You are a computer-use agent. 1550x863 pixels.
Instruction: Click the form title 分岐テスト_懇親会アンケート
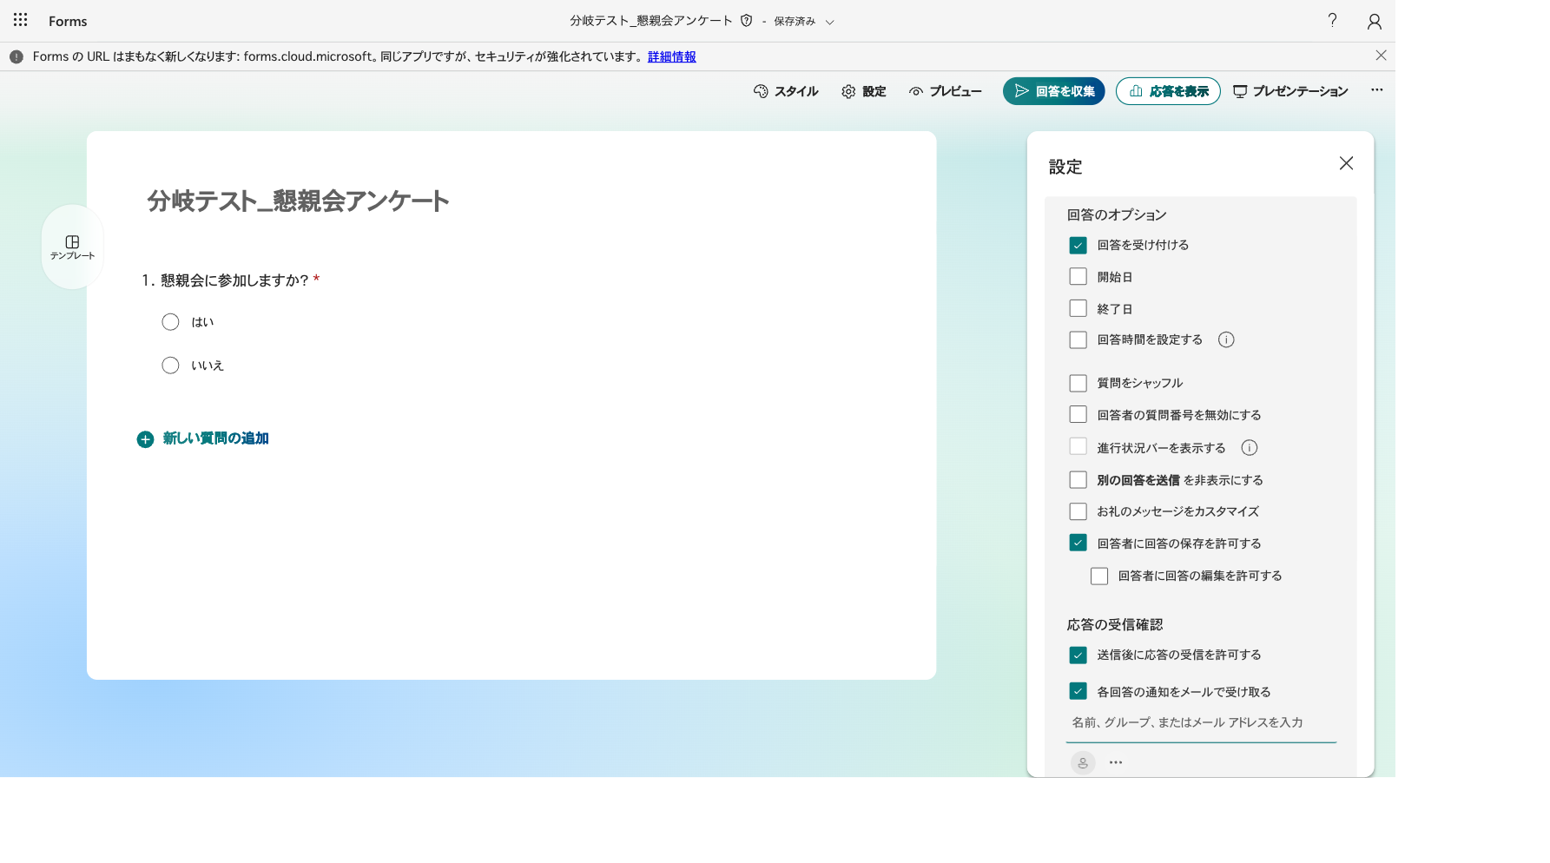pyautogui.click(x=298, y=201)
